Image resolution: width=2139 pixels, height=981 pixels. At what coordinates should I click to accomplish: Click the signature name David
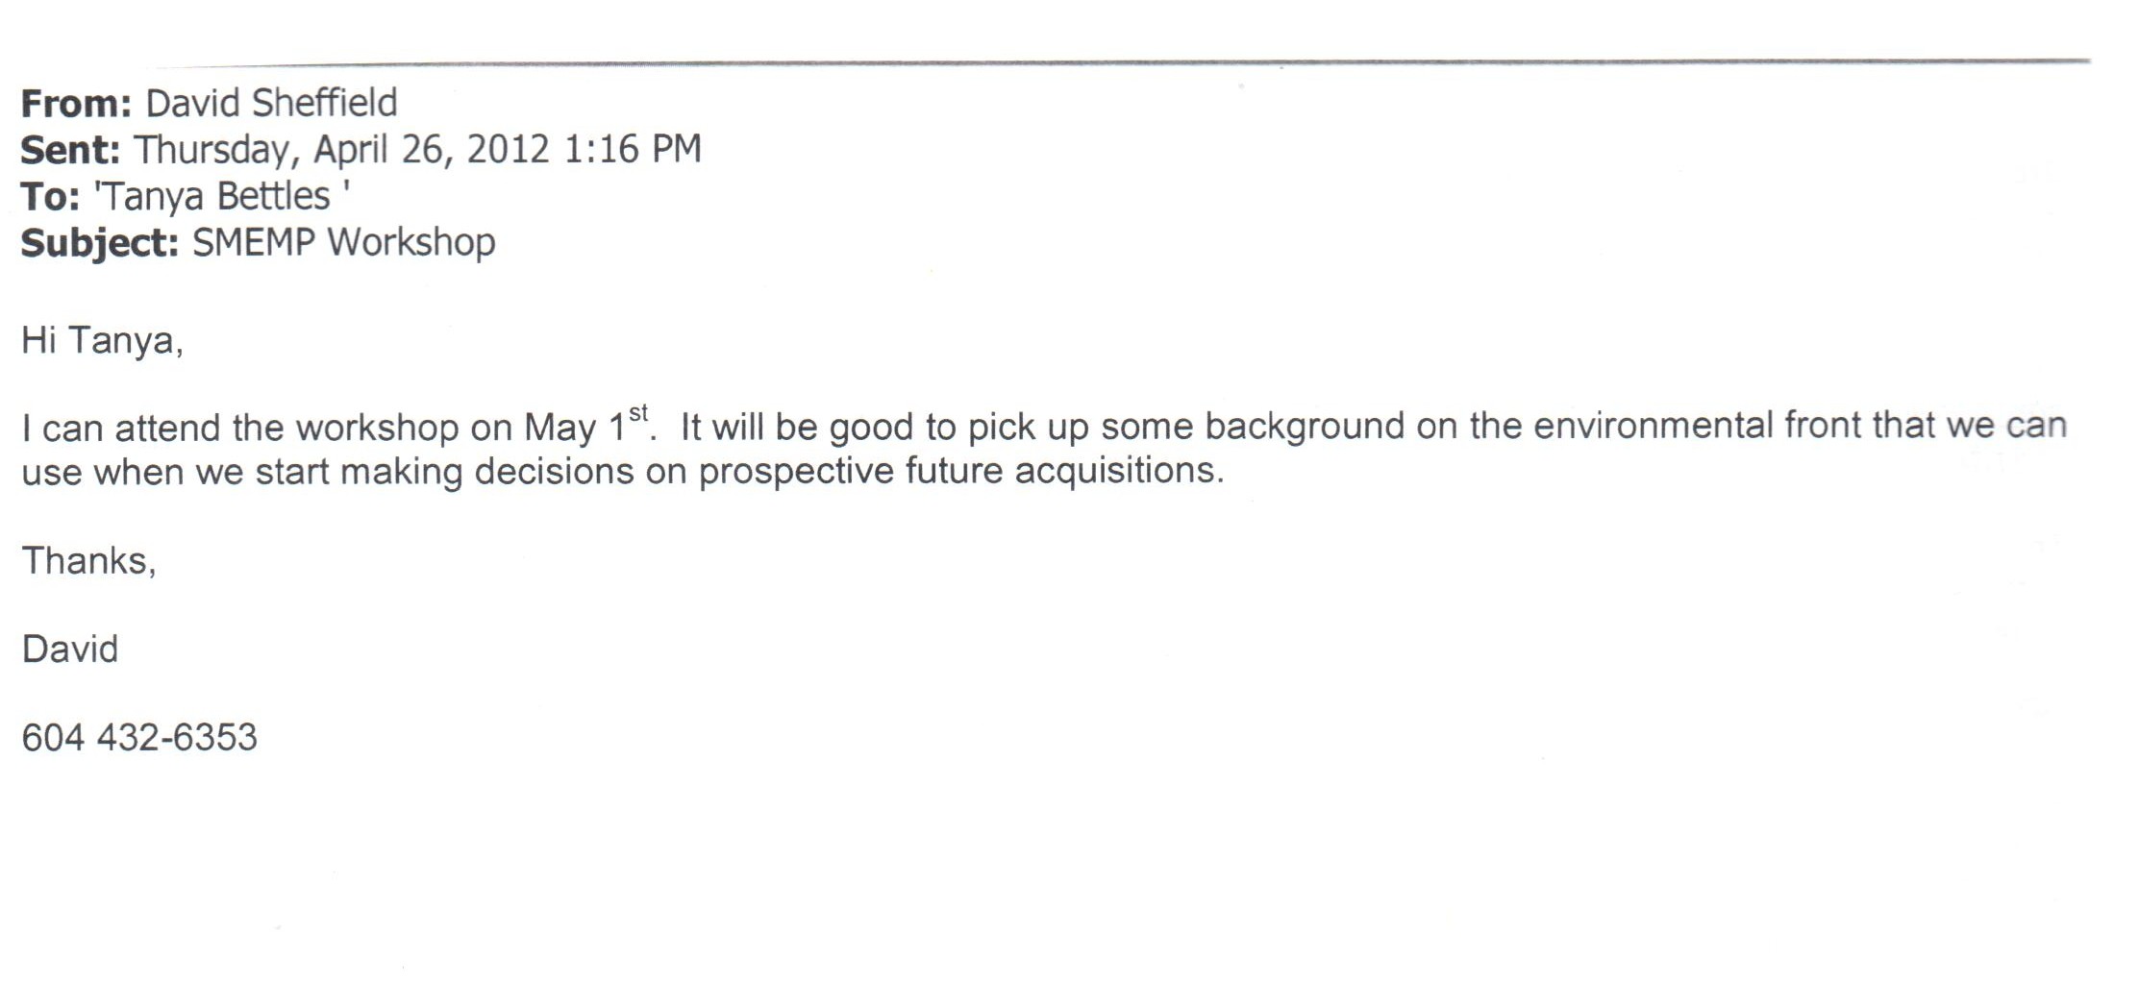pyautogui.click(x=70, y=649)
